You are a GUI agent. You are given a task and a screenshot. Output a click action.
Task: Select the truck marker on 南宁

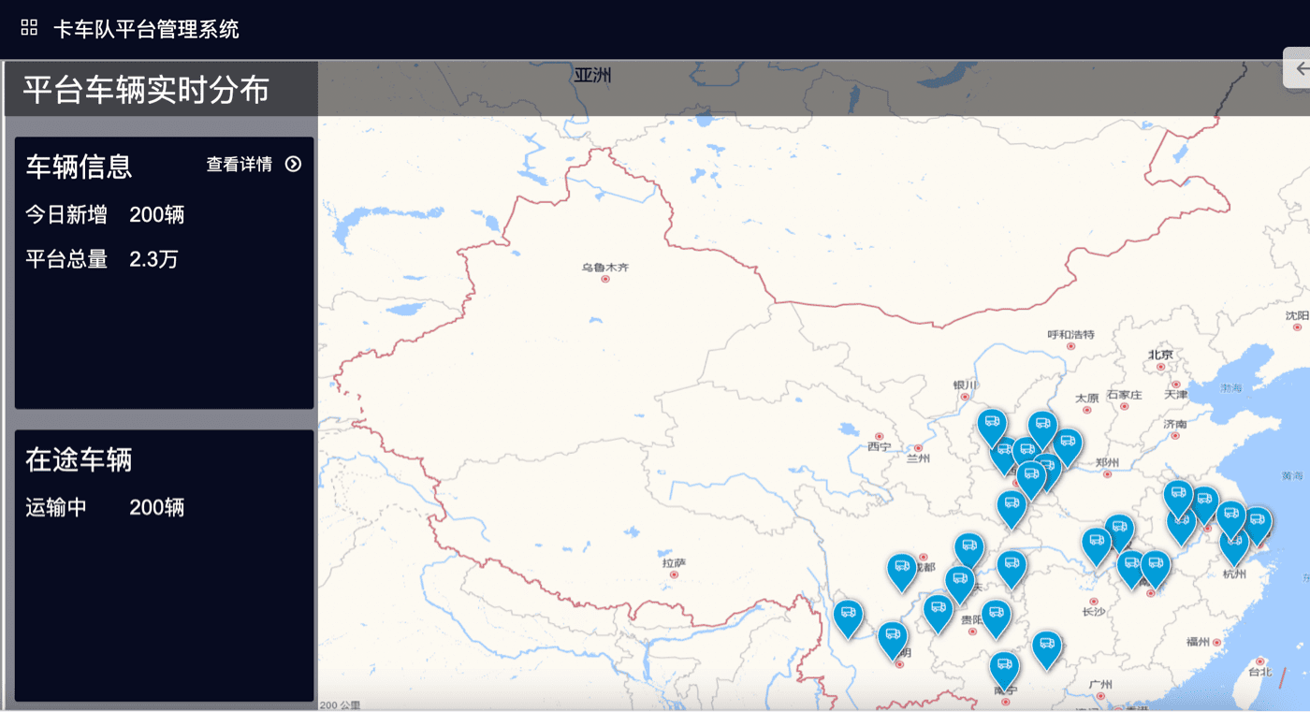pos(1004,668)
